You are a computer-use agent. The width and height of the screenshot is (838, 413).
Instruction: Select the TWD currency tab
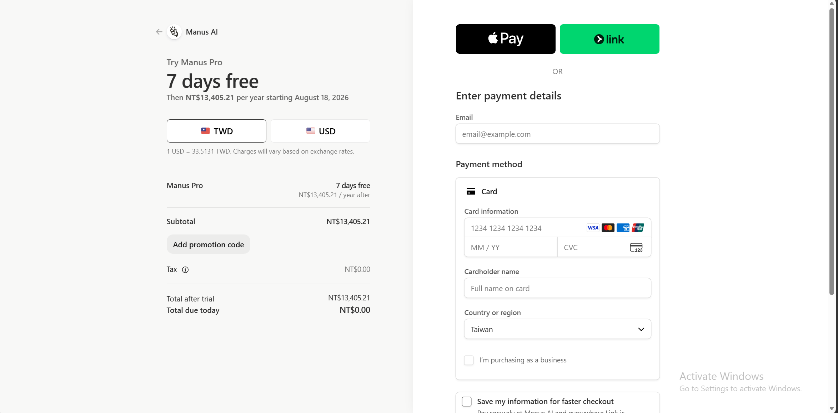tap(216, 131)
